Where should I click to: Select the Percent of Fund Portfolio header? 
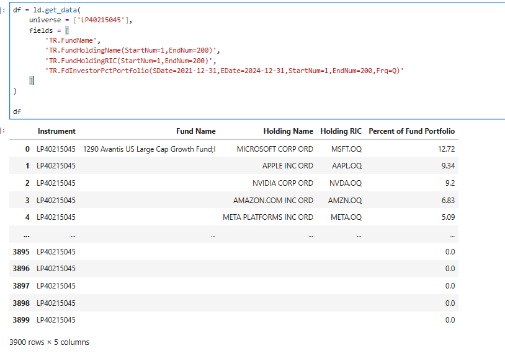click(412, 131)
